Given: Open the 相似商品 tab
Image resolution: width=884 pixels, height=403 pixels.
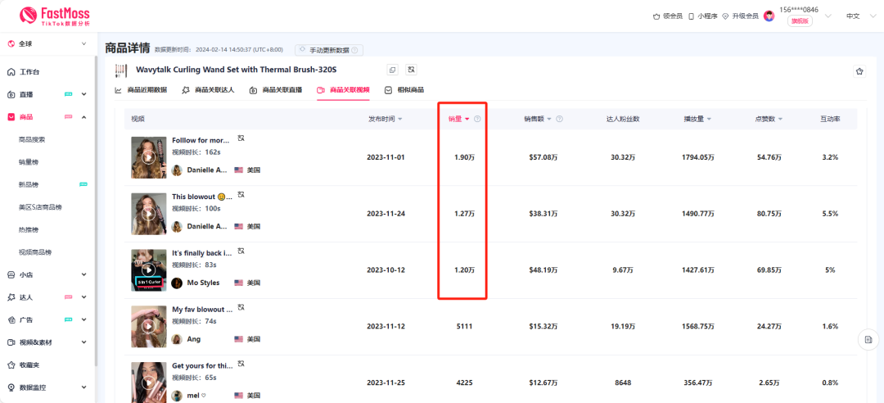Looking at the screenshot, I should pyautogui.click(x=404, y=90).
